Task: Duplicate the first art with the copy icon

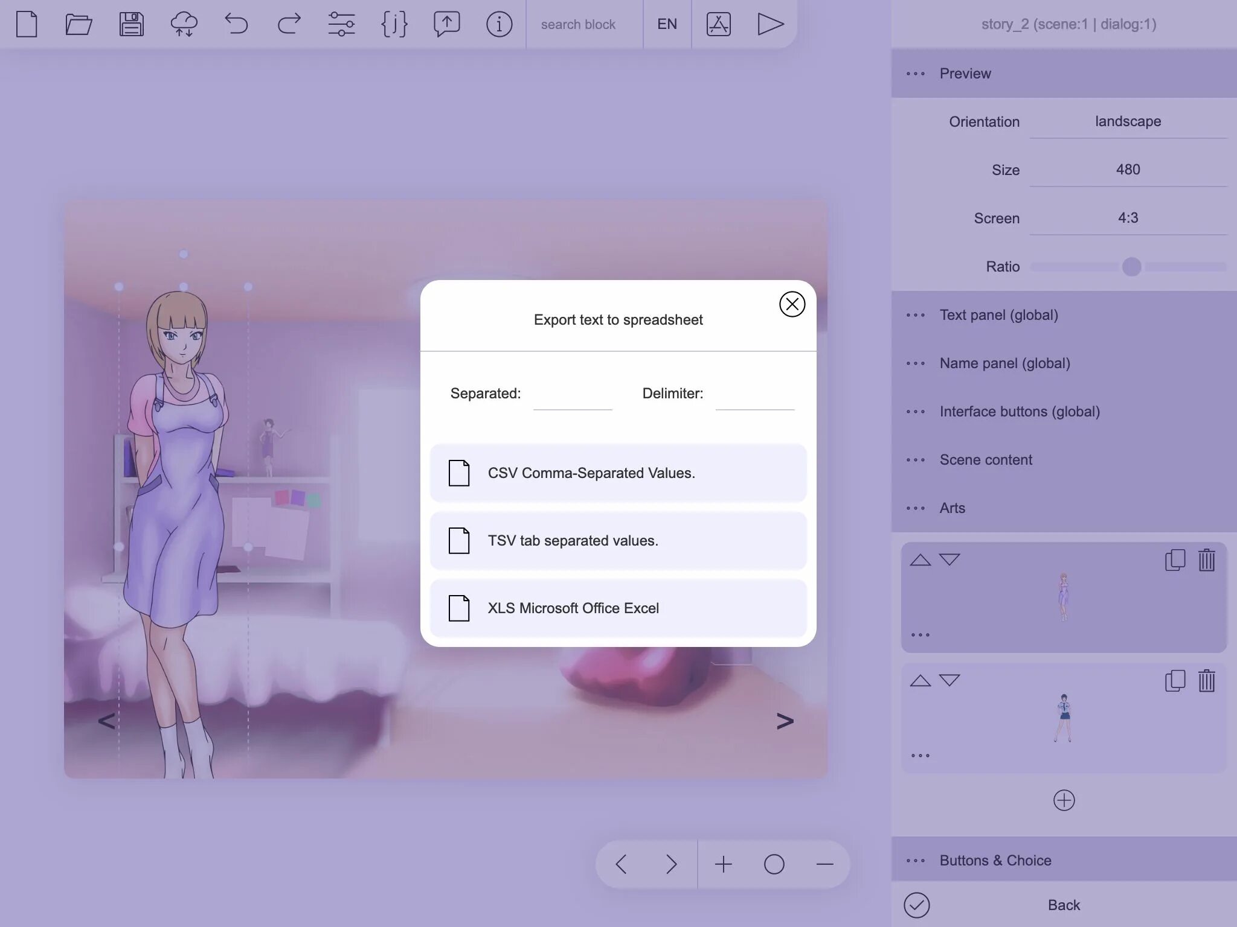Action: (x=1175, y=560)
